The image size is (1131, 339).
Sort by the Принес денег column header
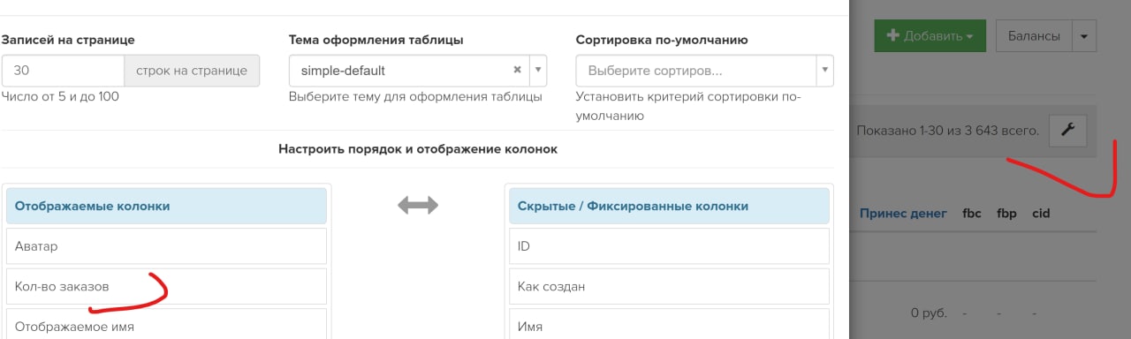(x=903, y=213)
